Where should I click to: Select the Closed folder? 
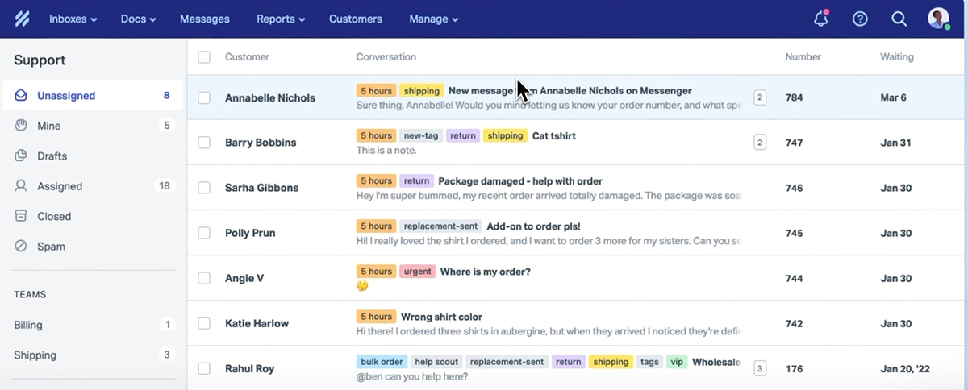pos(93,216)
